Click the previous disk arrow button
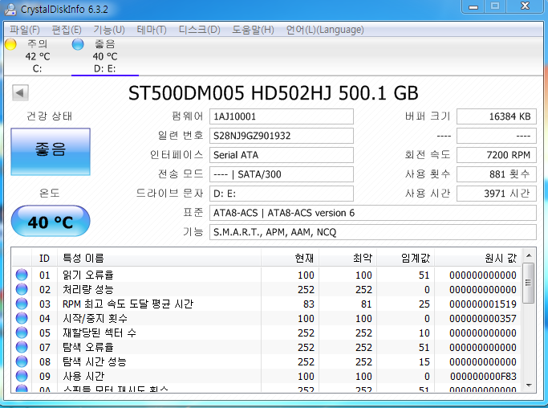 point(19,93)
